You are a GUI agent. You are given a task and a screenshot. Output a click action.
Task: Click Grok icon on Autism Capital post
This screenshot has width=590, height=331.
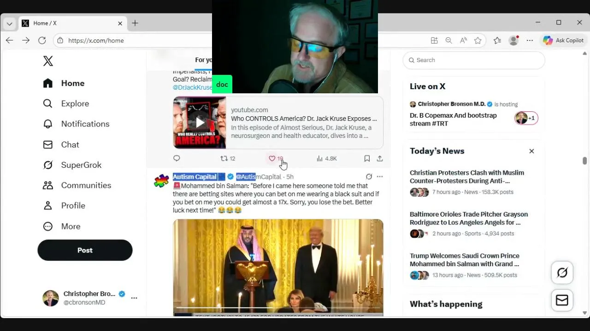[x=369, y=177]
